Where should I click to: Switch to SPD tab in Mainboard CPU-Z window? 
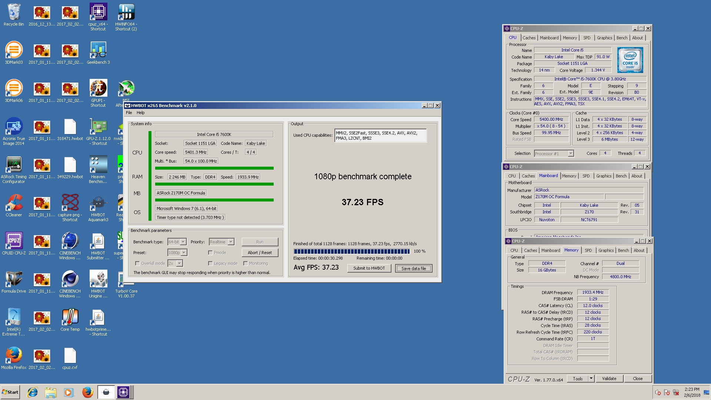(x=586, y=176)
